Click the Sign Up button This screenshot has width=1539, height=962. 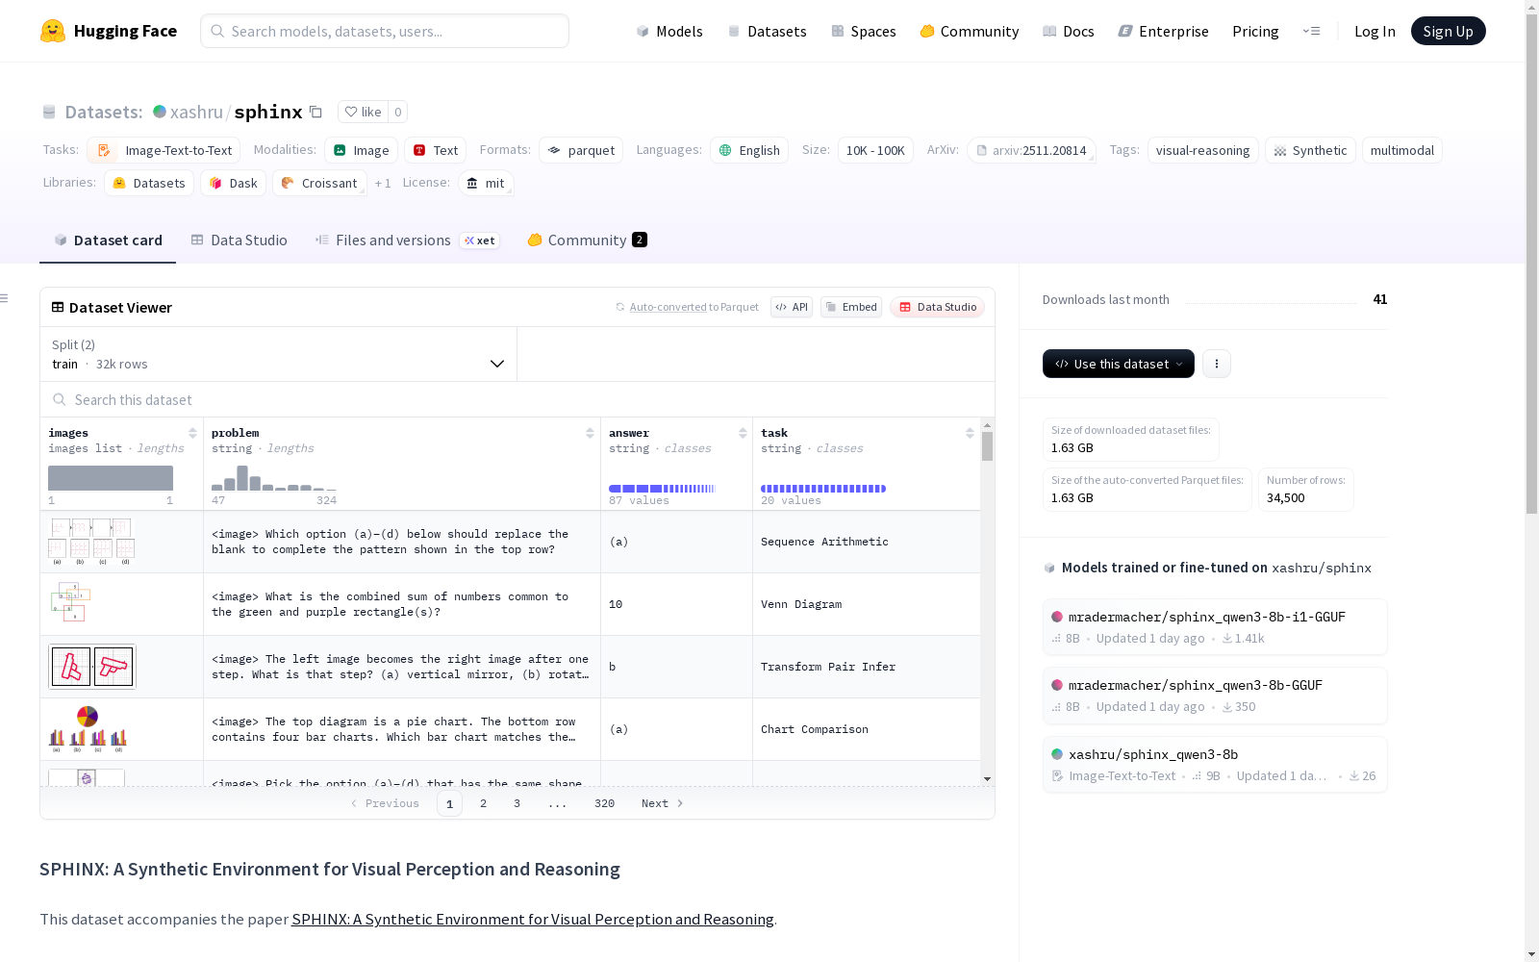[x=1448, y=31]
